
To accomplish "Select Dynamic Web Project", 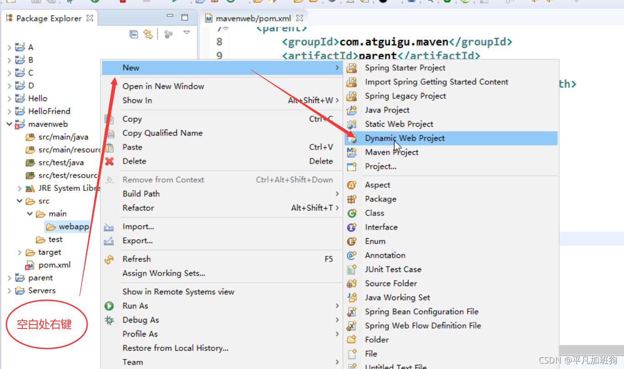I will click(x=451, y=138).
